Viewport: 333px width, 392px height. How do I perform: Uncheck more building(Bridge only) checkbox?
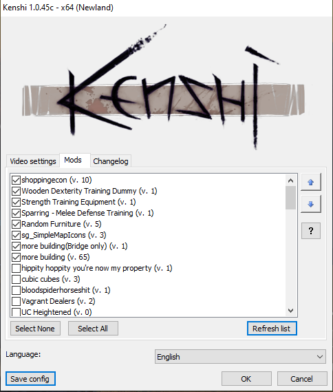tap(17, 246)
